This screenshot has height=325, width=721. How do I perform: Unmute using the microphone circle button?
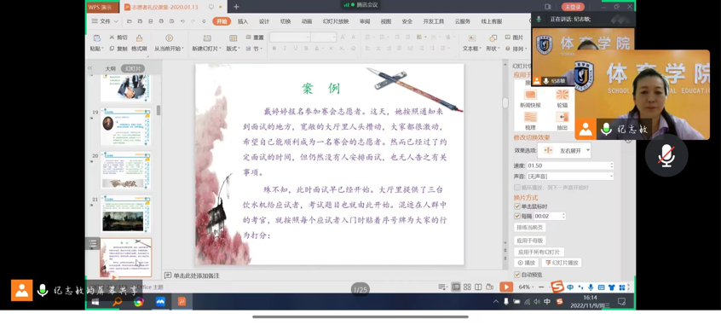click(666, 155)
